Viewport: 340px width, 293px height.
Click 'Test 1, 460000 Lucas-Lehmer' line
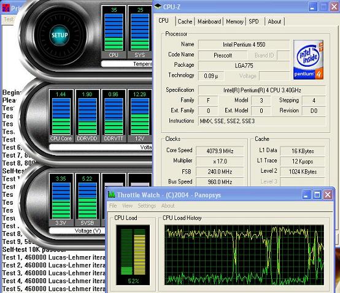[53, 257]
